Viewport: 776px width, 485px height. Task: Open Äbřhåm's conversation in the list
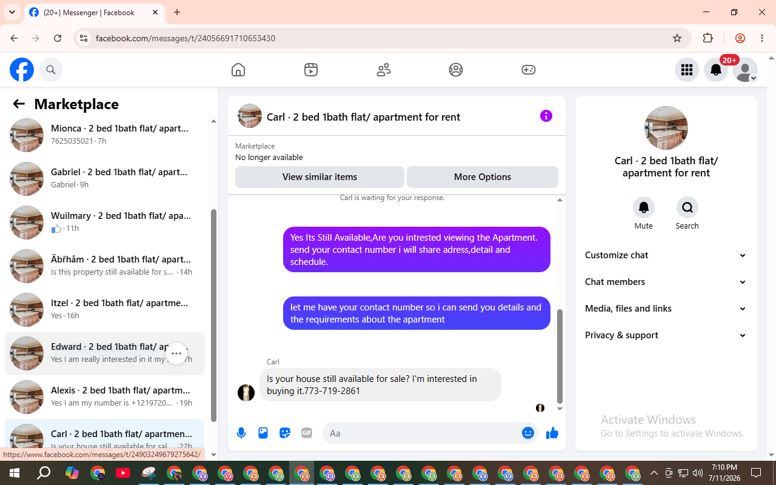104,266
